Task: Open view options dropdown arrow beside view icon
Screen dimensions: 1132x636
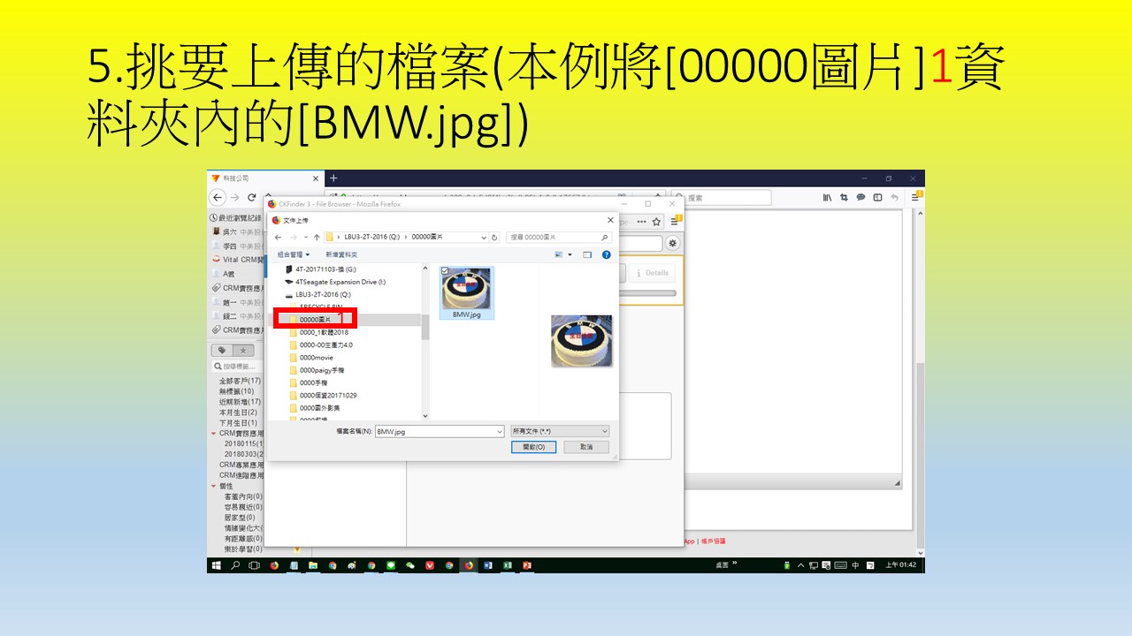Action: pyautogui.click(x=570, y=254)
